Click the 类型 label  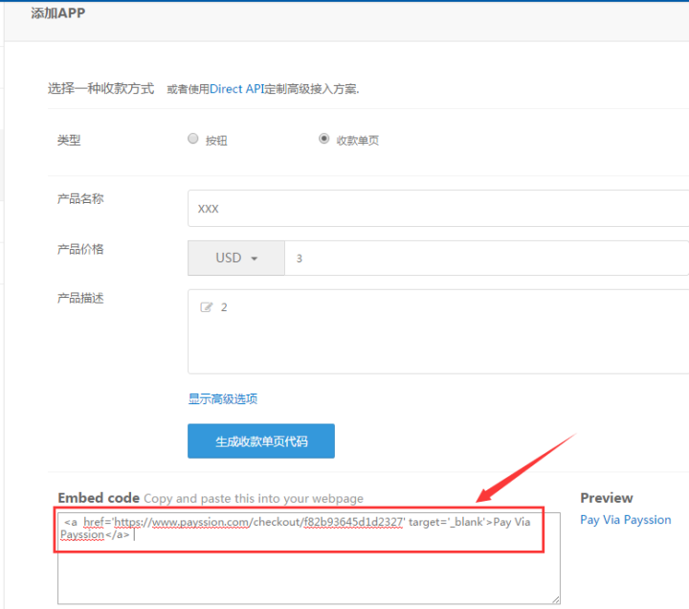point(69,140)
